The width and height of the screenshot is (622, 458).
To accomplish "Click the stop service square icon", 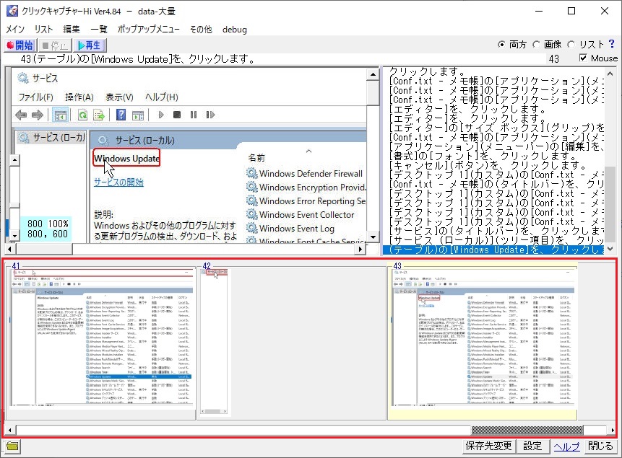I will pos(177,115).
